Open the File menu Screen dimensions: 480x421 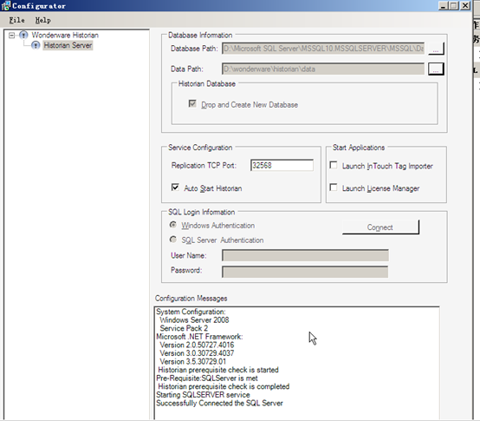click(16, 20)
